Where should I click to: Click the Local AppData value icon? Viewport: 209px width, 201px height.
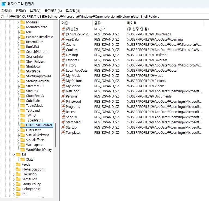pyautogui.click(x=63, y=70)
